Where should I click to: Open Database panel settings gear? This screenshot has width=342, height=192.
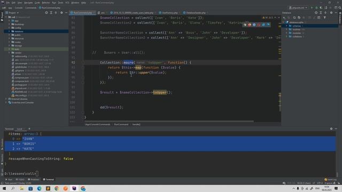tap(331, 13)
